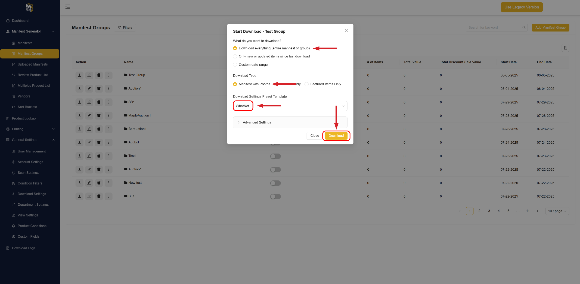Select Custom date range option
The width and height of the screenshot is (580, 284).
pos(235,65)
